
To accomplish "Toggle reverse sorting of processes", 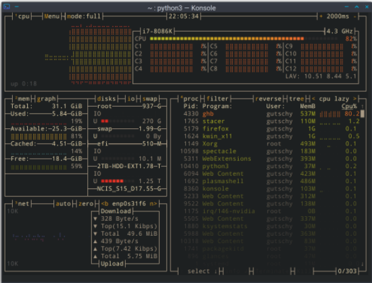I will point(269,99).
